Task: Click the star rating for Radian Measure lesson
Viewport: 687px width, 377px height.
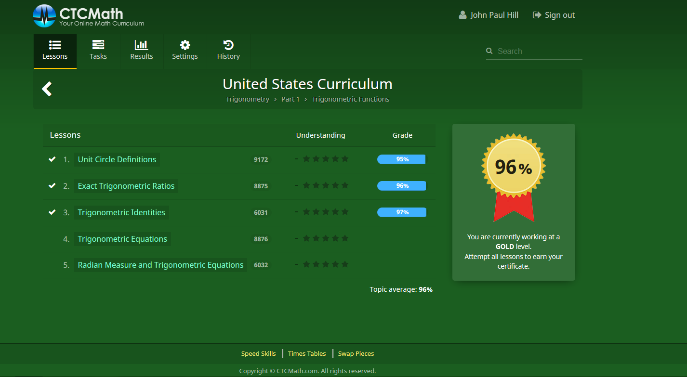Action: [x=325, y=264]
